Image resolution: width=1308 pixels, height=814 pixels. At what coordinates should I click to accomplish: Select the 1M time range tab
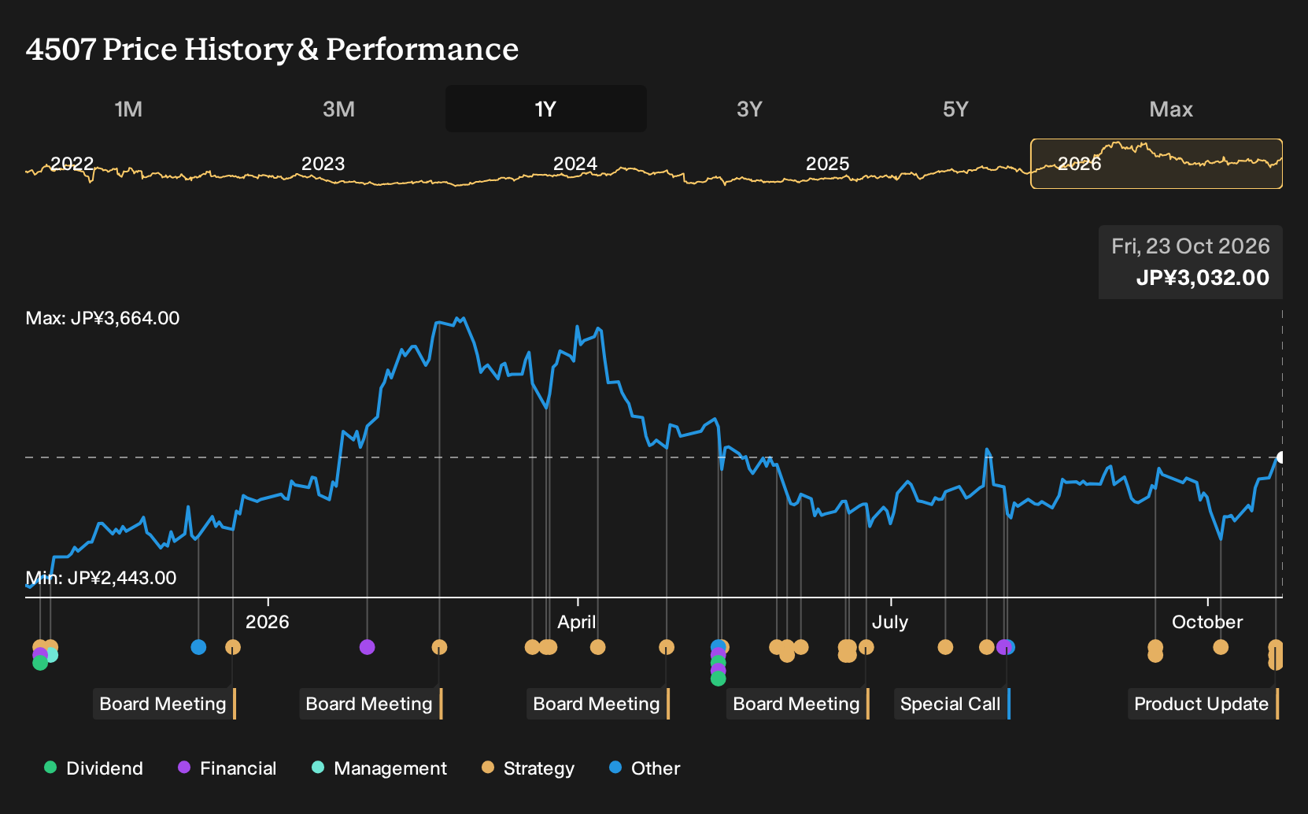coord(128,109)
